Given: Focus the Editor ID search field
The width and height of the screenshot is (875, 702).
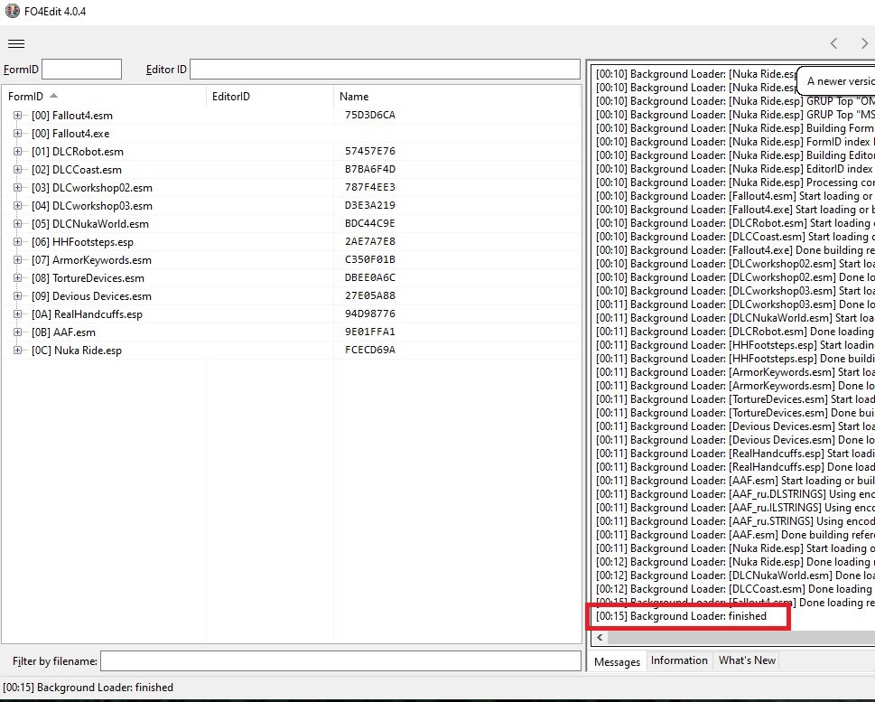Looking at the screenshot, I should [385, 70].
